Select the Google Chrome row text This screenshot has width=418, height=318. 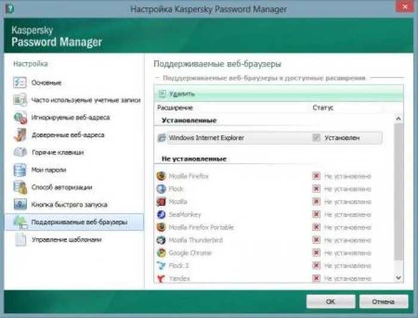pos(190,253)
